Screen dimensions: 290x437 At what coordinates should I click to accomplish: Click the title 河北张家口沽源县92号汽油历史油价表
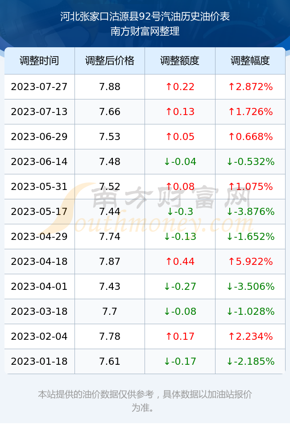pyautogui.click(x=145, y=17)
